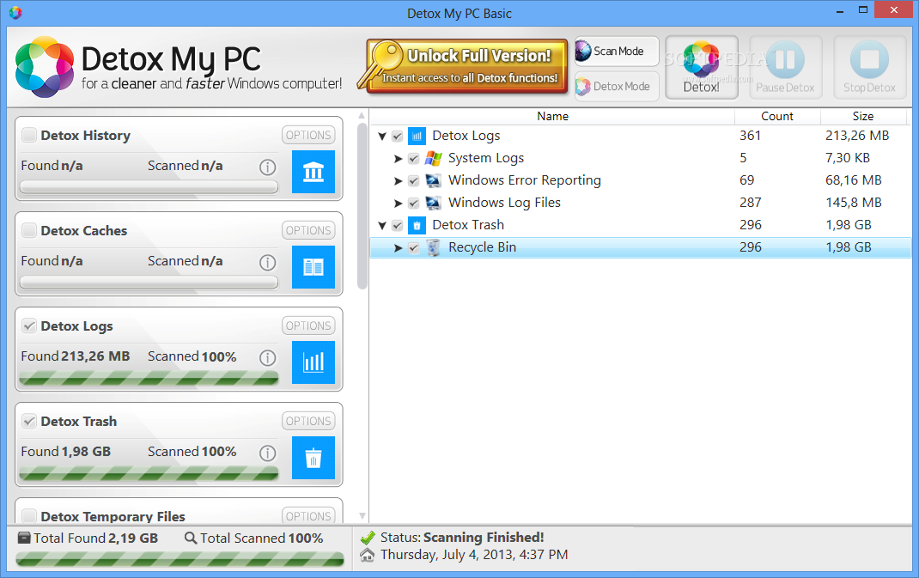Uncheck Windows Log Files checkbox
Screen dimensions: 919x578
[414, 204]
